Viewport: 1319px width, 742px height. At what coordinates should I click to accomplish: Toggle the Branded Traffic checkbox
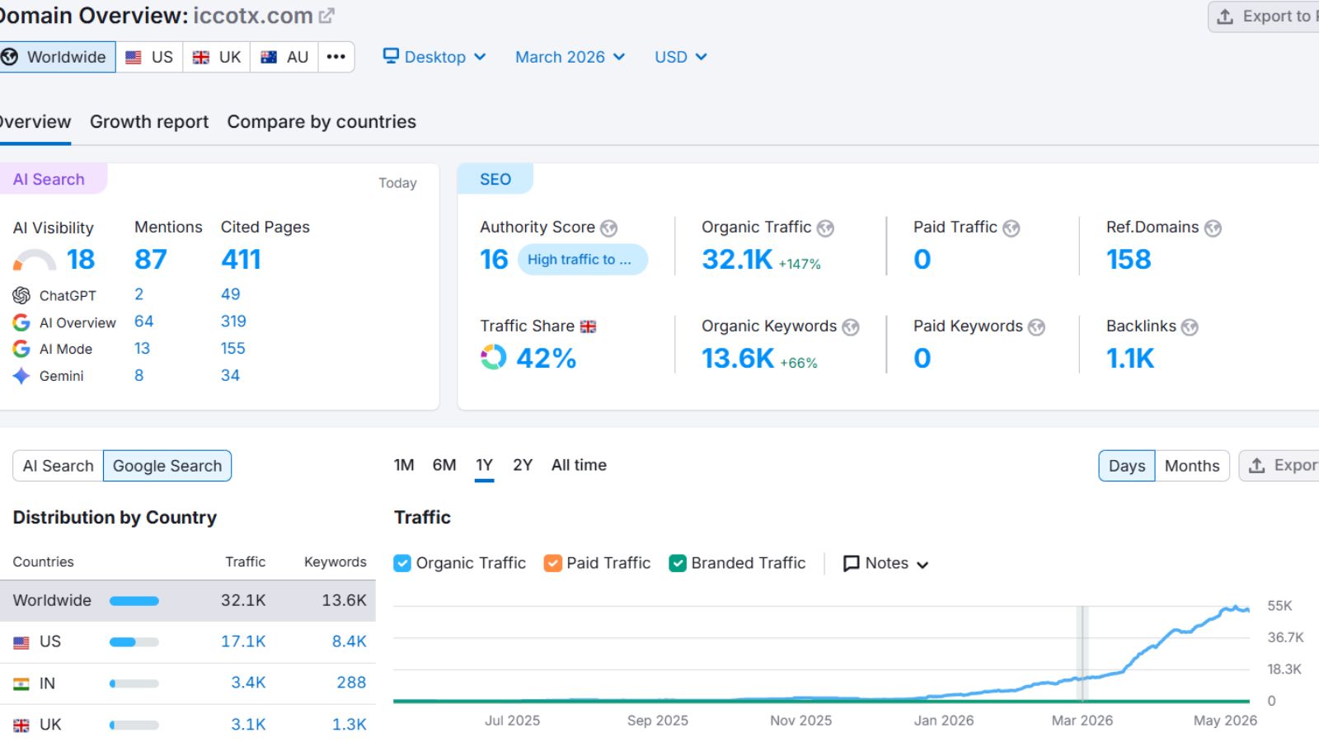coord(678,563)
